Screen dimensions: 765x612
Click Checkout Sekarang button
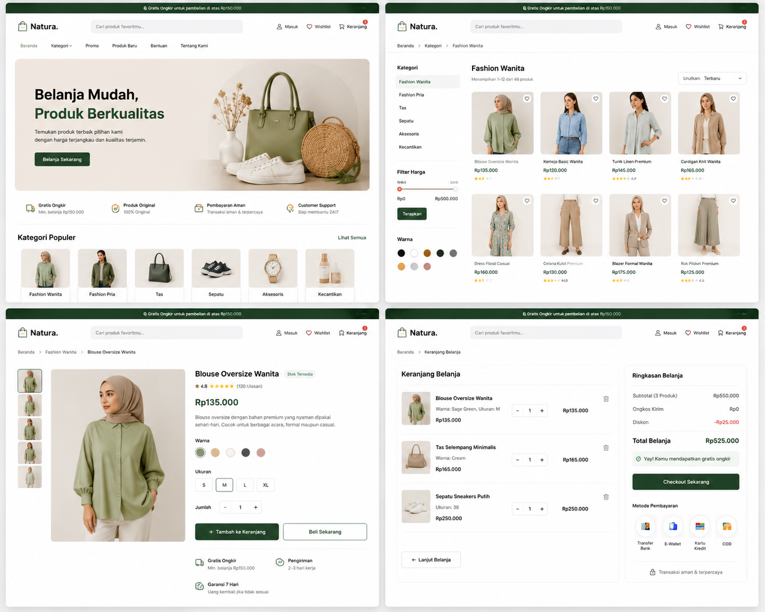pos(686,482)
